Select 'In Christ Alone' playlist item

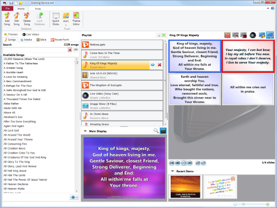point(122,116)
